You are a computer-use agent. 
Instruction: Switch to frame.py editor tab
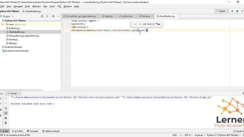[x=146, y=16]
